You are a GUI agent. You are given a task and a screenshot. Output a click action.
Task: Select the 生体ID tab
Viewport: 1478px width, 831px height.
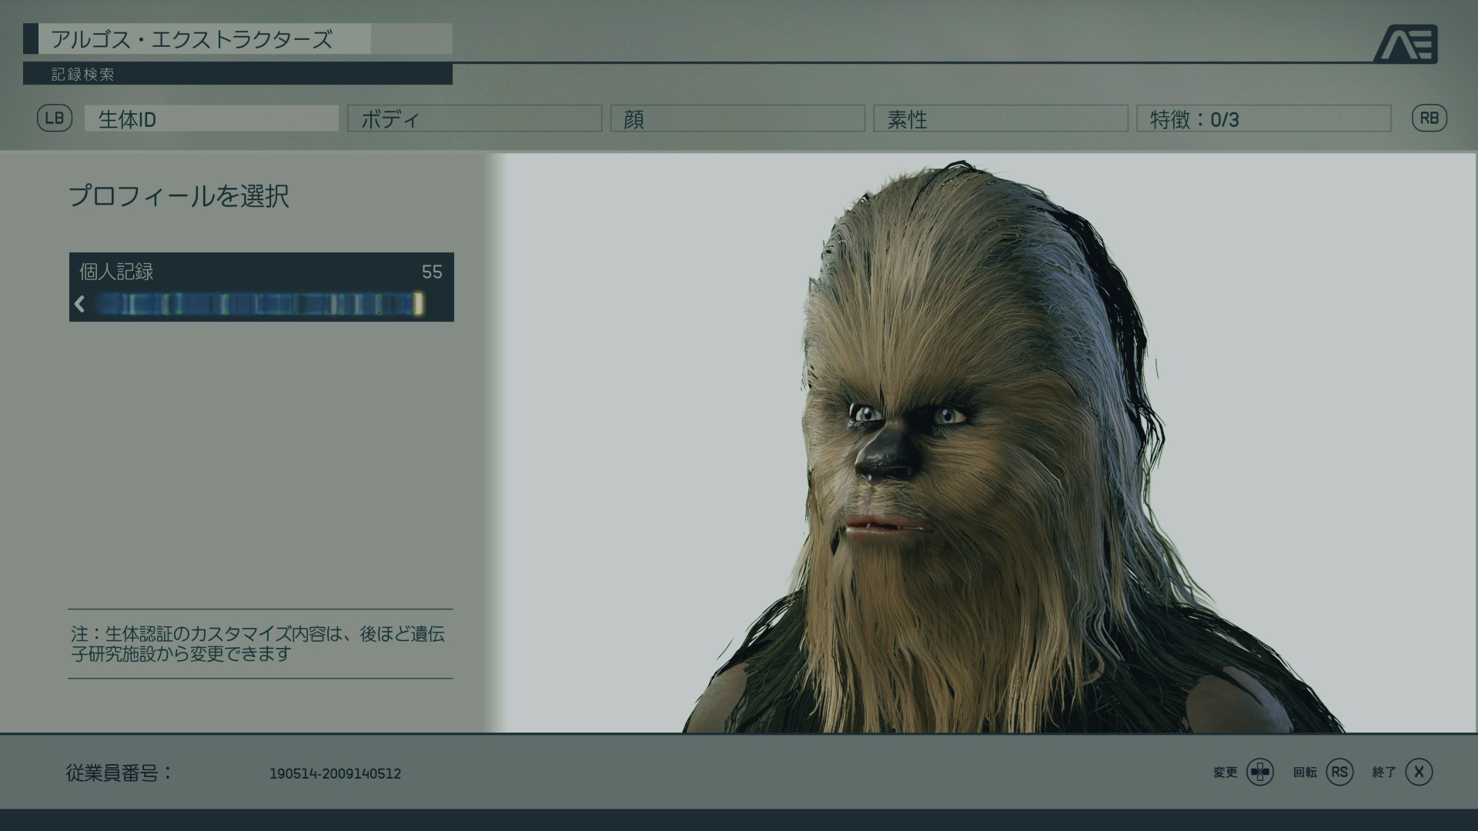coord(212,118)
